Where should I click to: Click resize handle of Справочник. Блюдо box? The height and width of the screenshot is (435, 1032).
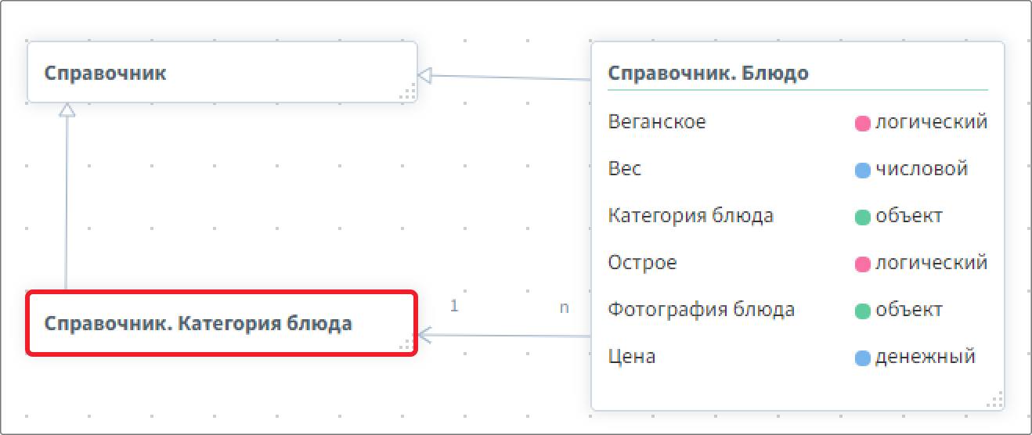[994, 401]
